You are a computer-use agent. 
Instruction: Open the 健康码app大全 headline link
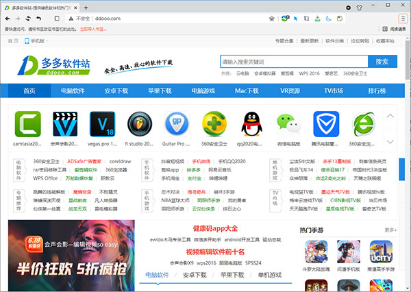click(x=215, y=228)
